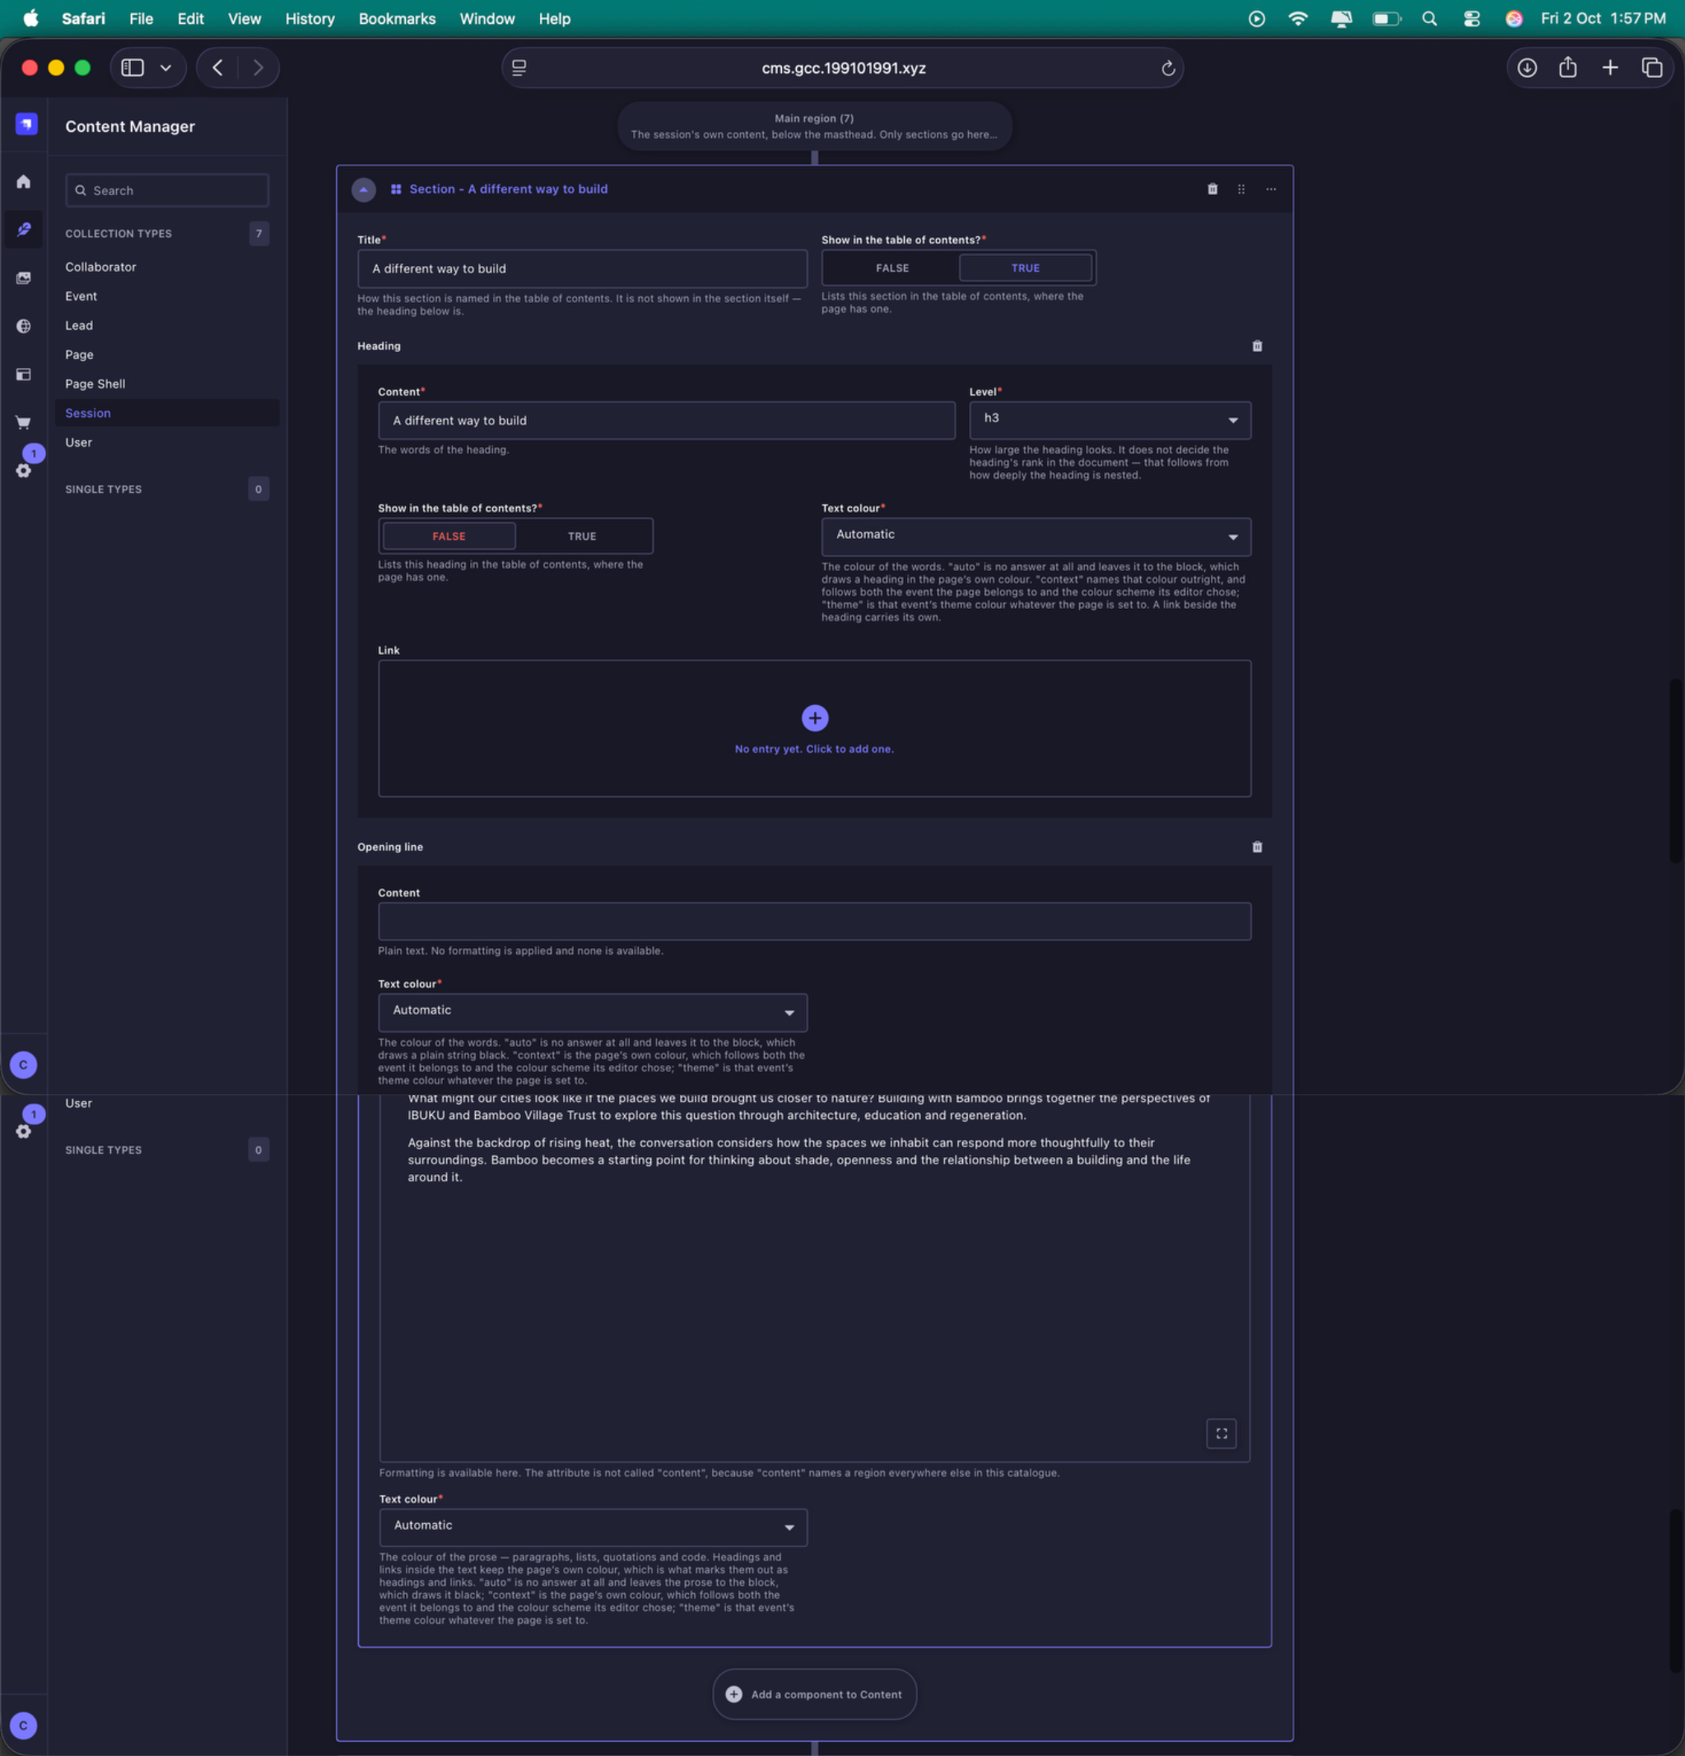This screenshot has width=1685, height=1756.
Task: Click the Opening line Content input
Action: [x=815, y=921]
